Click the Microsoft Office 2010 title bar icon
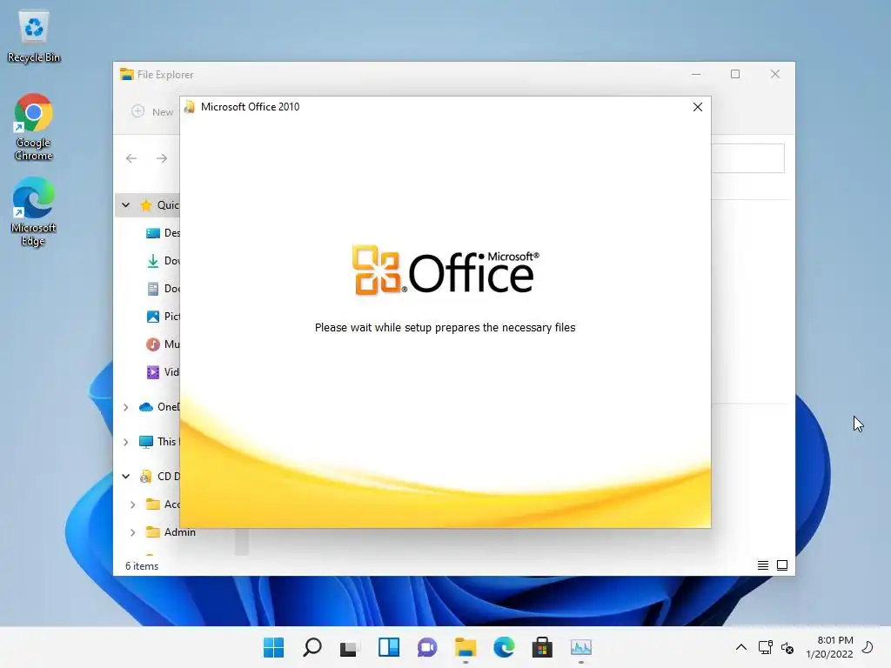The image size is (891, 668). (x=189, y=107)
